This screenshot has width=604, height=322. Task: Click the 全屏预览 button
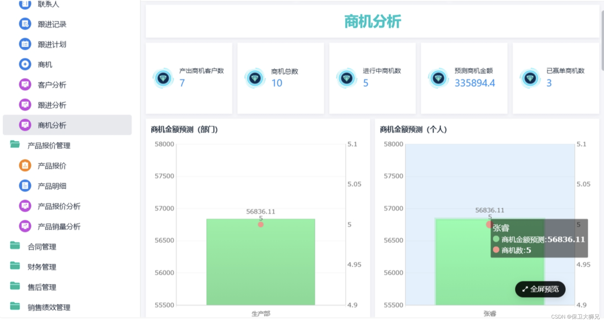click(540, 289)
